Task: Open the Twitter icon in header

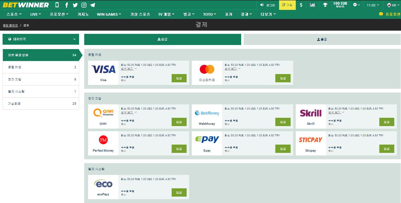Action: 75,5
